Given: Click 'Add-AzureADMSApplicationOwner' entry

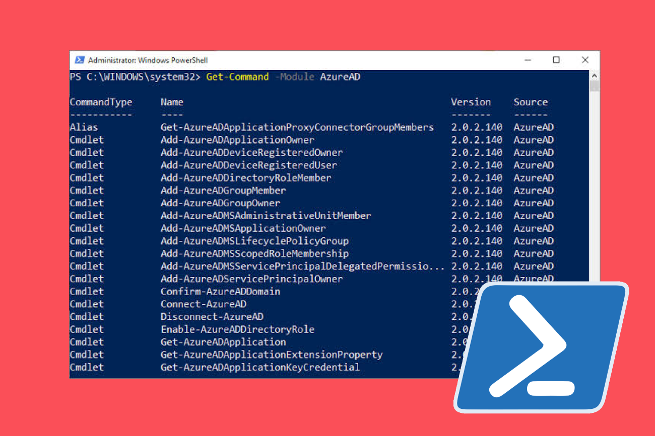Looking at the screenshot, I should click(x=243, y=228).
